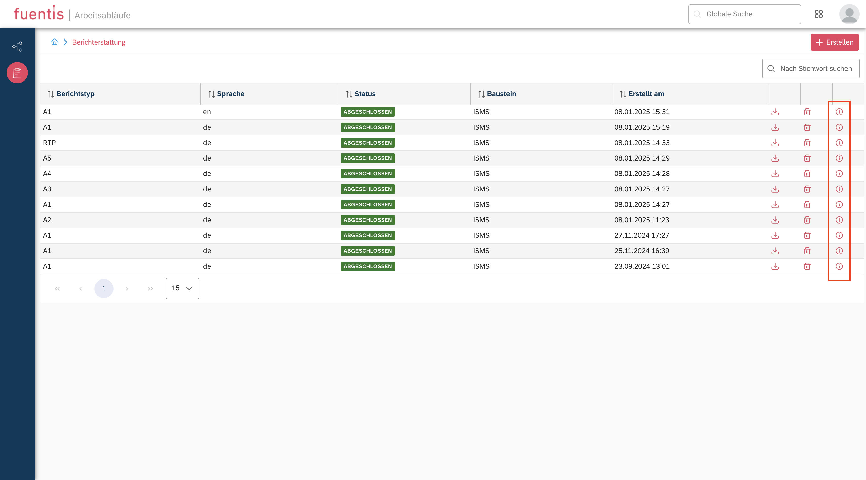
Task: Sort table by Berichtstyp column
Action: point(71,94)
